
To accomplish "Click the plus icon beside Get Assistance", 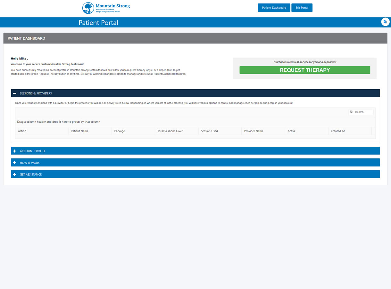I will coord(14,174).
